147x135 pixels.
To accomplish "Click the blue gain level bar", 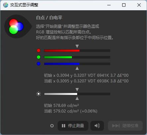I will click(77, 64).
